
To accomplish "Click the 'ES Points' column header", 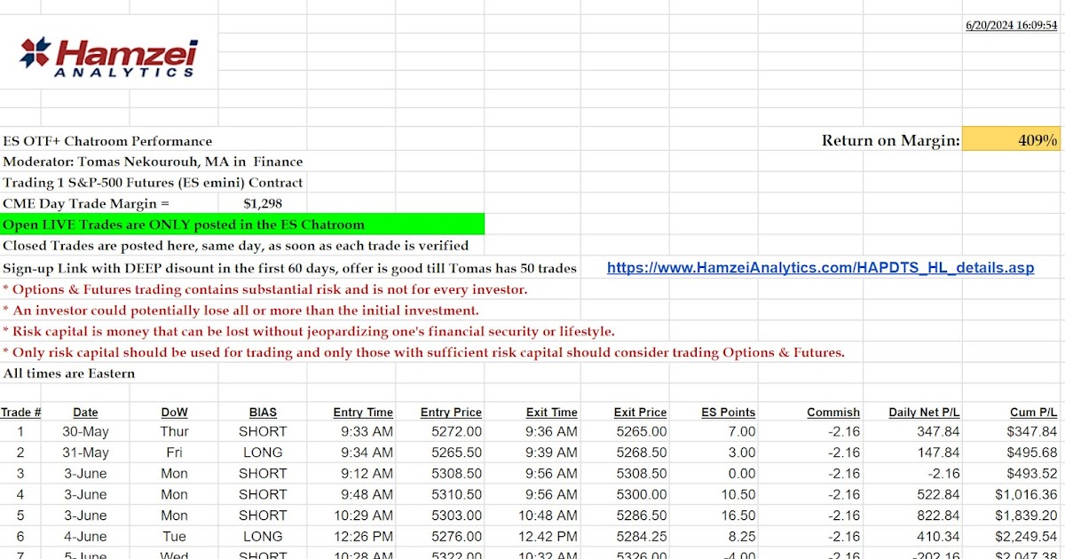I will point(729,413).
